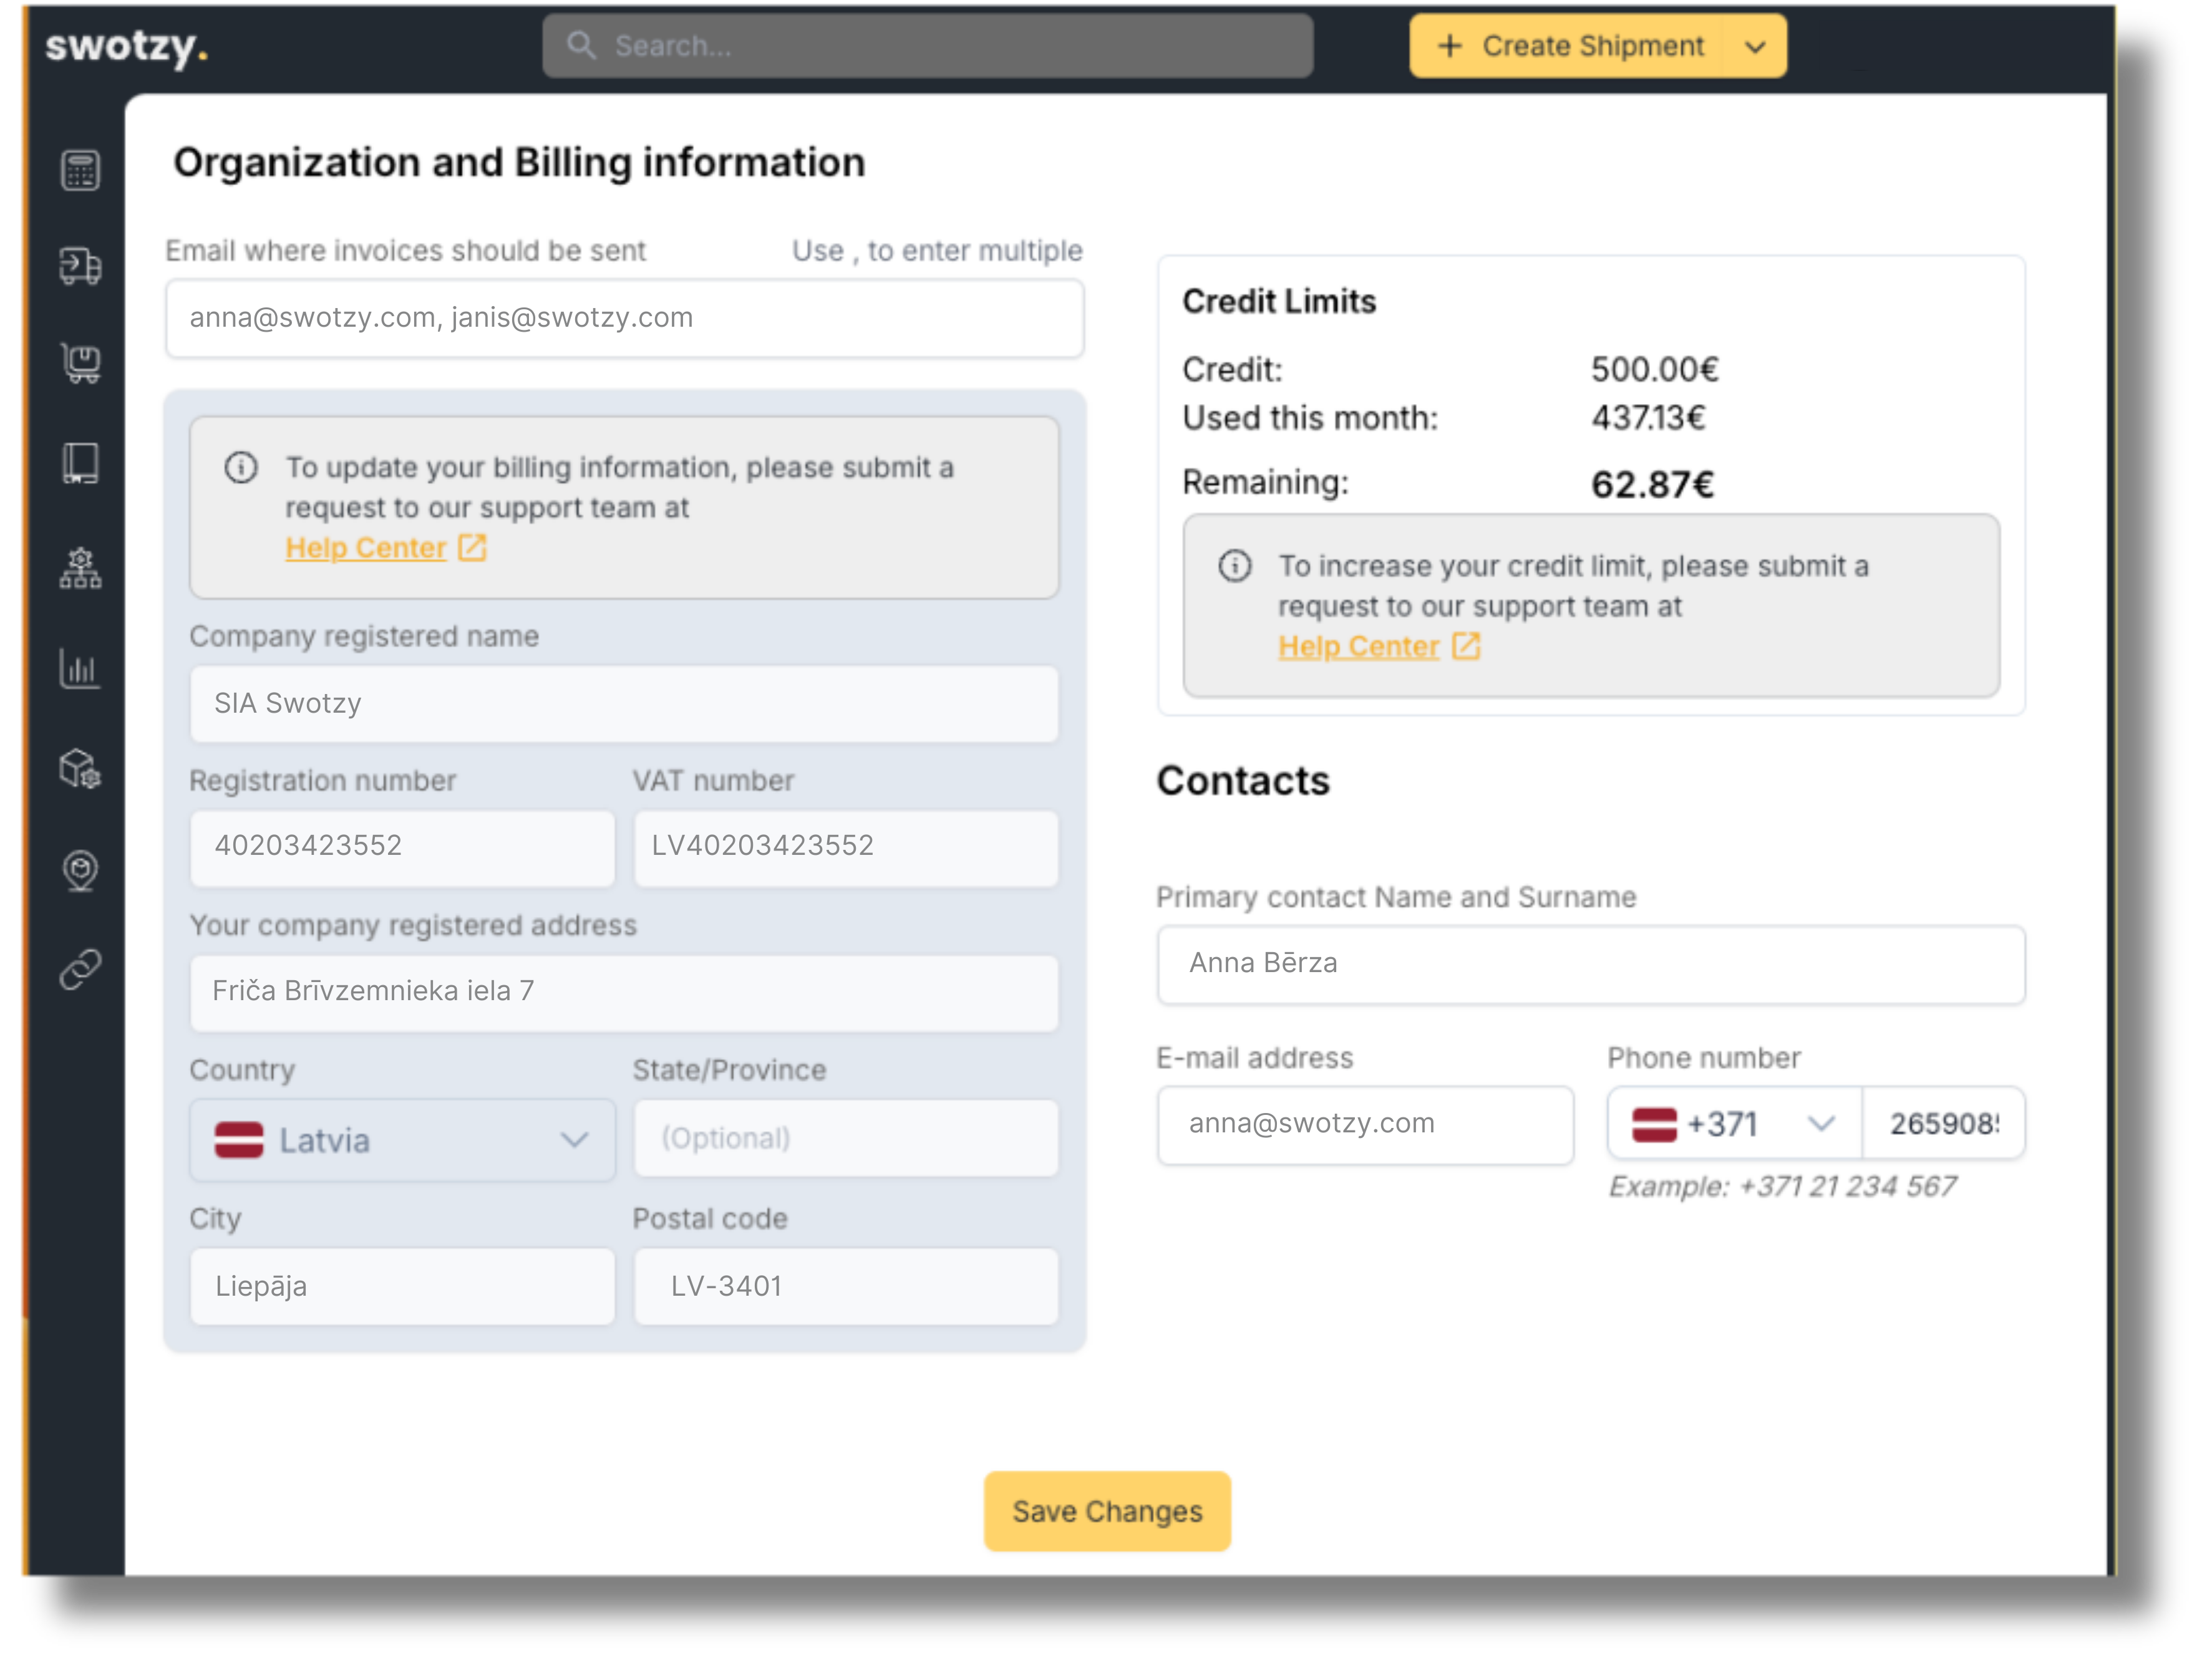Click the Save Changes button
This screenshot has height=1658, width=2212.
(1107, 1511)
